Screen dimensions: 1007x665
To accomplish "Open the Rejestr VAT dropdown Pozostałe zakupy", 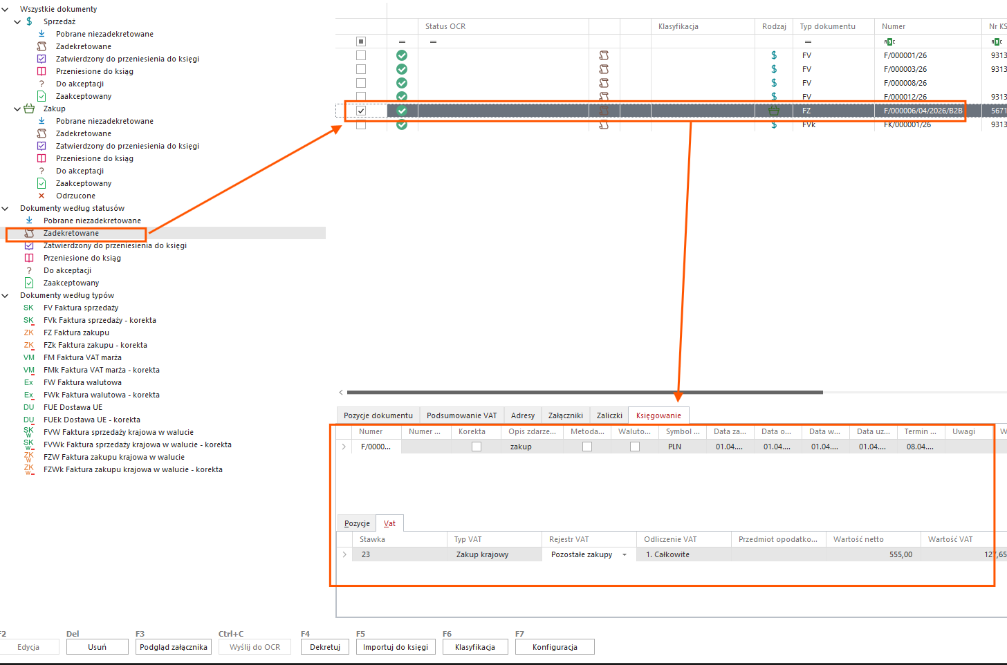I will pos(625,554).
